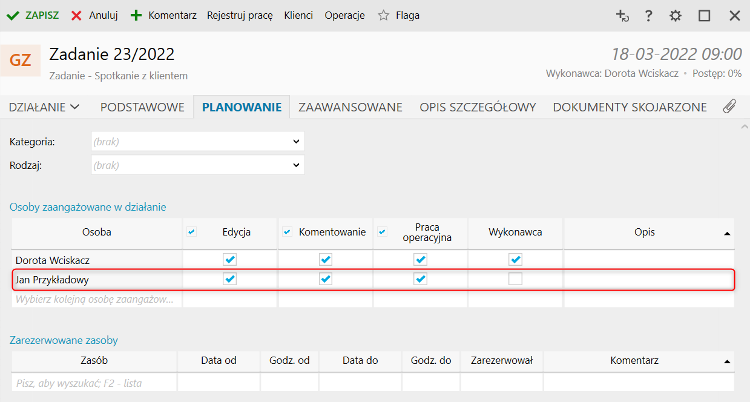Click the plus-refresh icon in top bar
The image size is (750, 402).
622,16
